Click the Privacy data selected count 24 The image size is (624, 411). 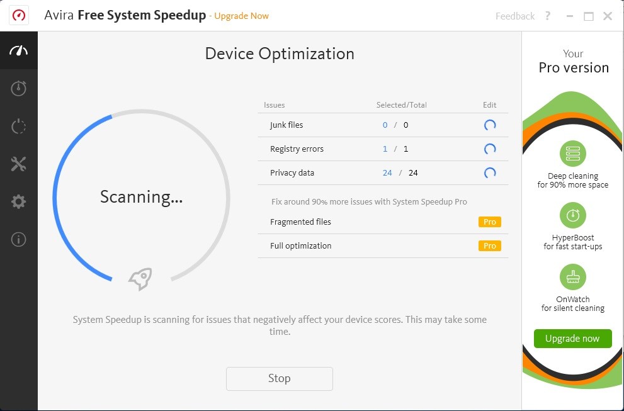(x=387, y=172)
